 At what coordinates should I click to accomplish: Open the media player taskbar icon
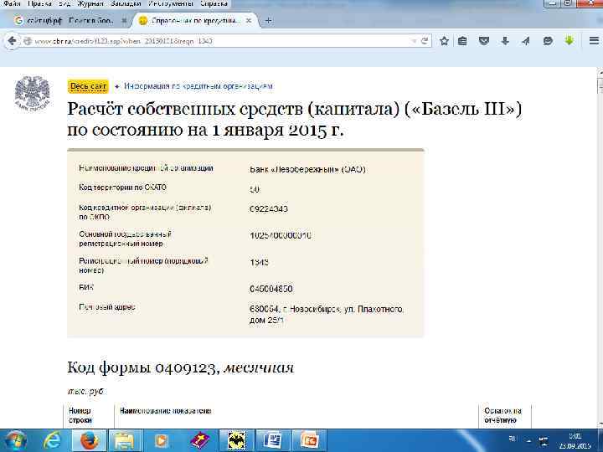tap(161, 441)
